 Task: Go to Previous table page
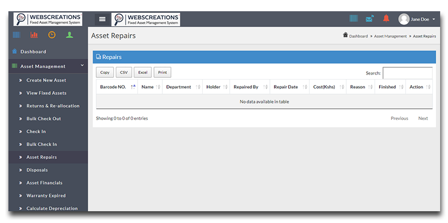[x=399, y=118]
